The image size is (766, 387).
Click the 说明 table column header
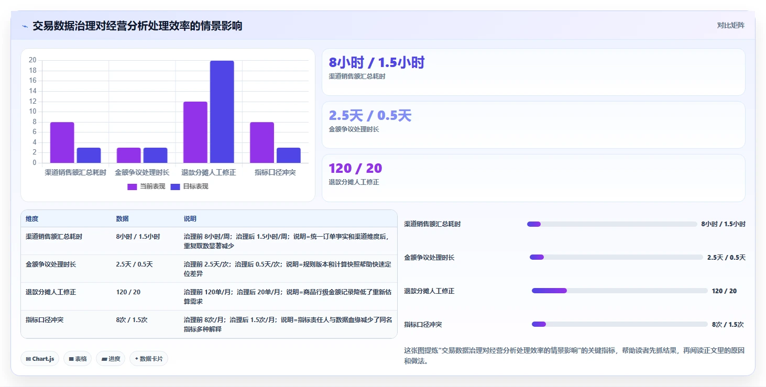pos(190,219)
